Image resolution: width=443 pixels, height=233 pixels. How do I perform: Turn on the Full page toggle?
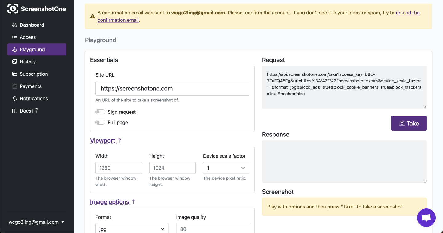100,122
